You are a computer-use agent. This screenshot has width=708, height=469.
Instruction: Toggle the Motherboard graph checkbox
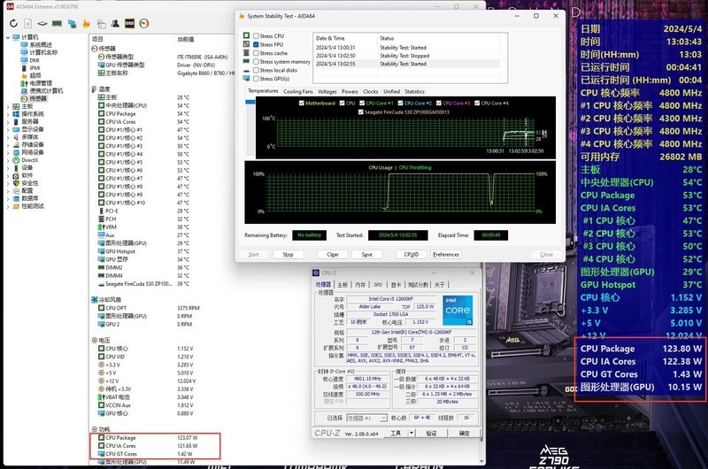[301, 104]
